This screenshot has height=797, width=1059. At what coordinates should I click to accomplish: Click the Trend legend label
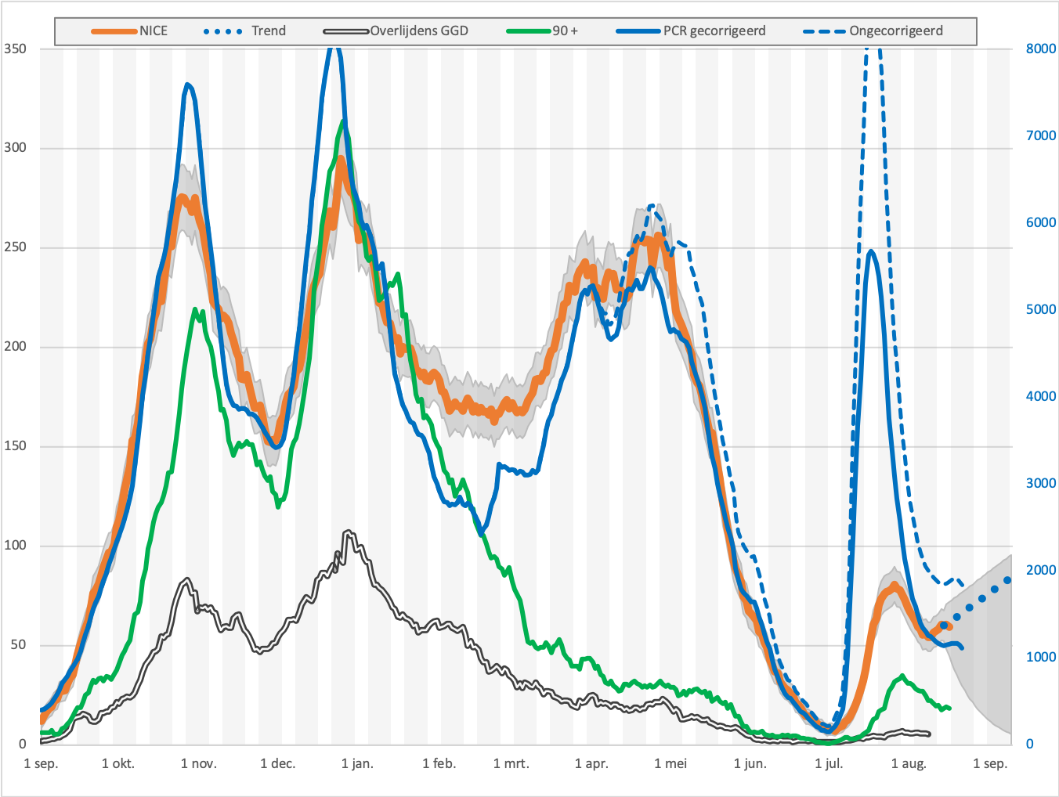269,31
